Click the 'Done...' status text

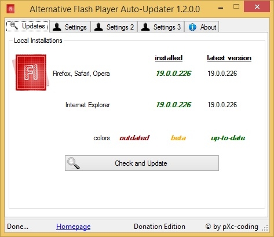(x=18, y=227)
